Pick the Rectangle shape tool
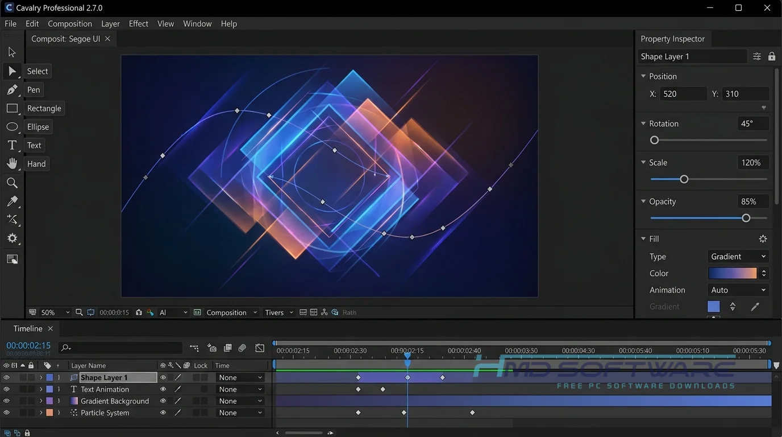Viewport: 782px width, 437px height. point(12,108)
